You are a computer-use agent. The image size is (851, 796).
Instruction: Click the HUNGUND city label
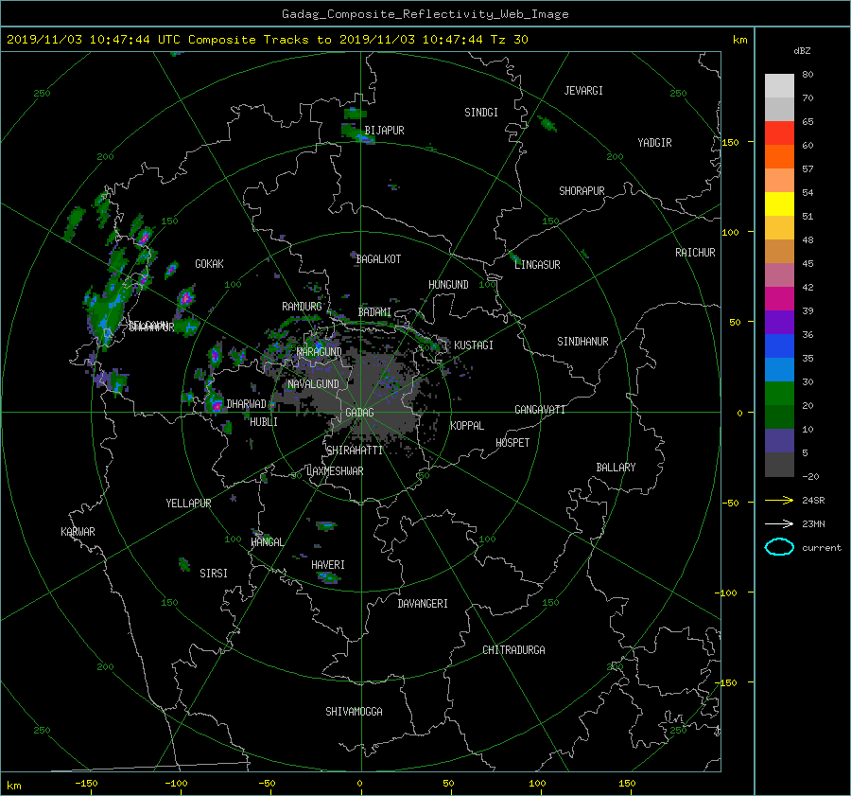(448, 284)
